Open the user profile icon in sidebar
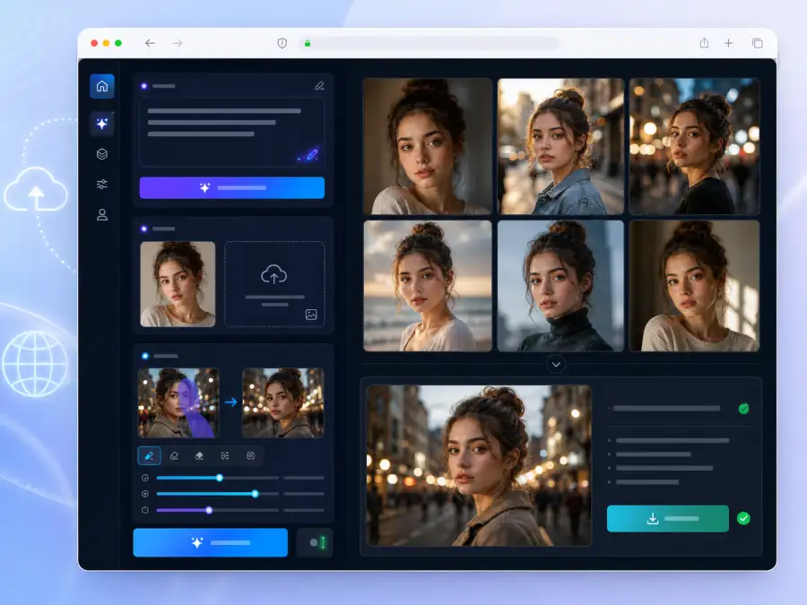Screen dimensions: 807x605 102,214
